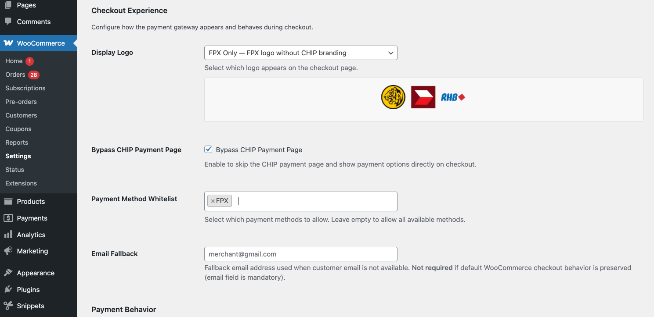Click the WooCommerce logo icon in sidebar
Viewport: 654px width, 317px height.
(8, 43)
